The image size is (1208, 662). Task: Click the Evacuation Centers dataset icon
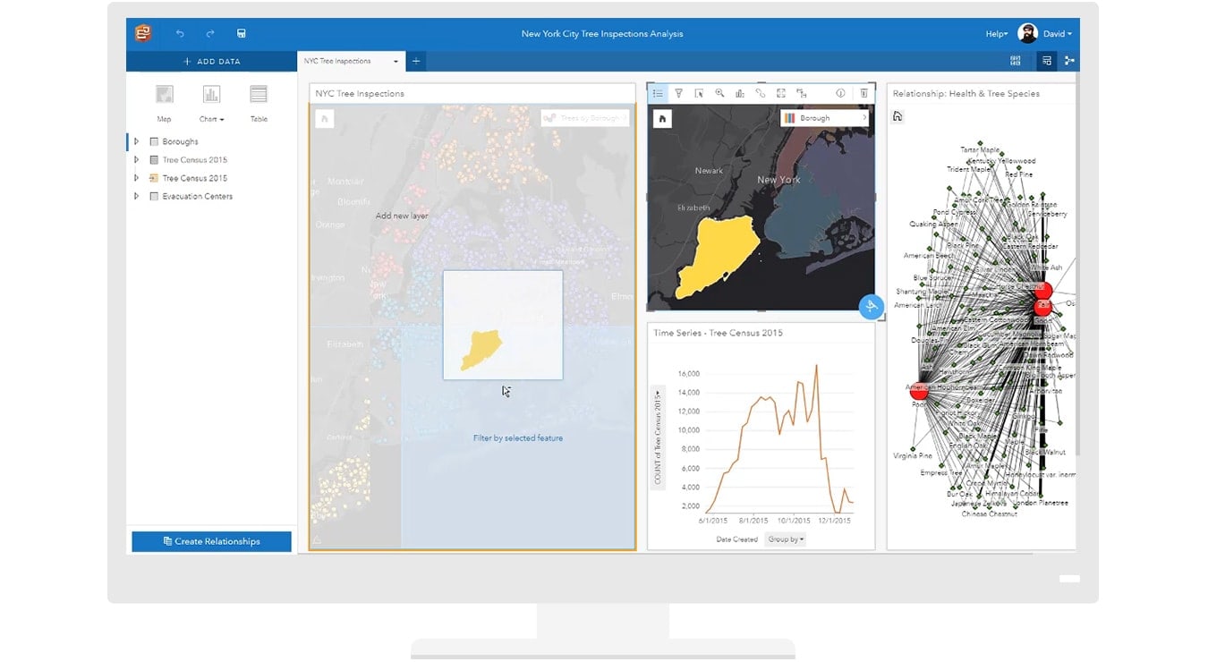point(154,196)
